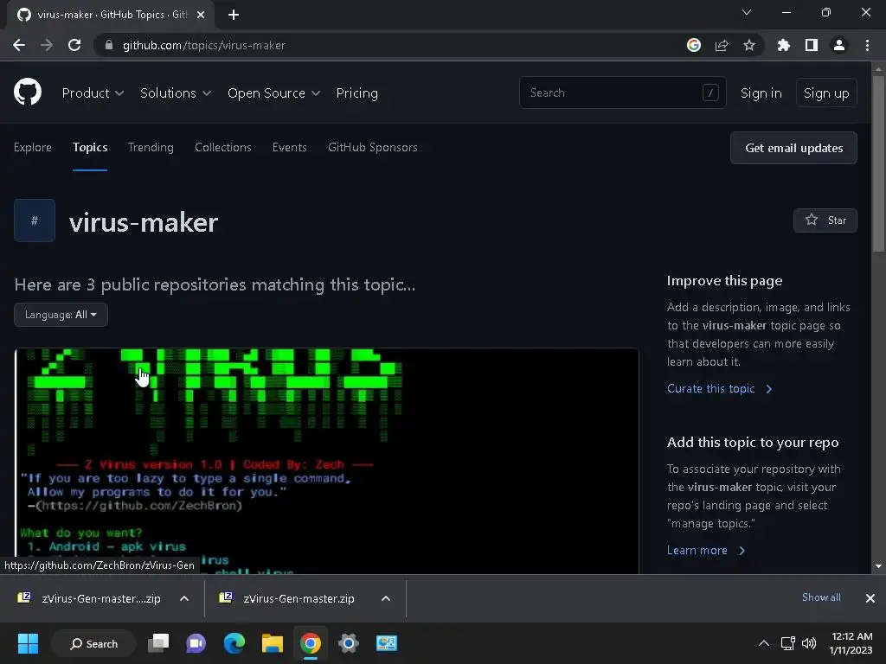
Task: Close the virus-maker GitHub Topics tab
Action: [201, 15]
